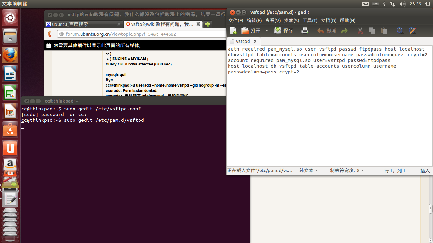Launch Firefox from the Unity launcher
This screenshot has width=433, height=243.
click(10, 55)
